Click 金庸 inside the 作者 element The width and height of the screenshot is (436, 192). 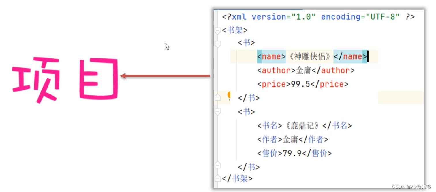click(x=290, y=140)
